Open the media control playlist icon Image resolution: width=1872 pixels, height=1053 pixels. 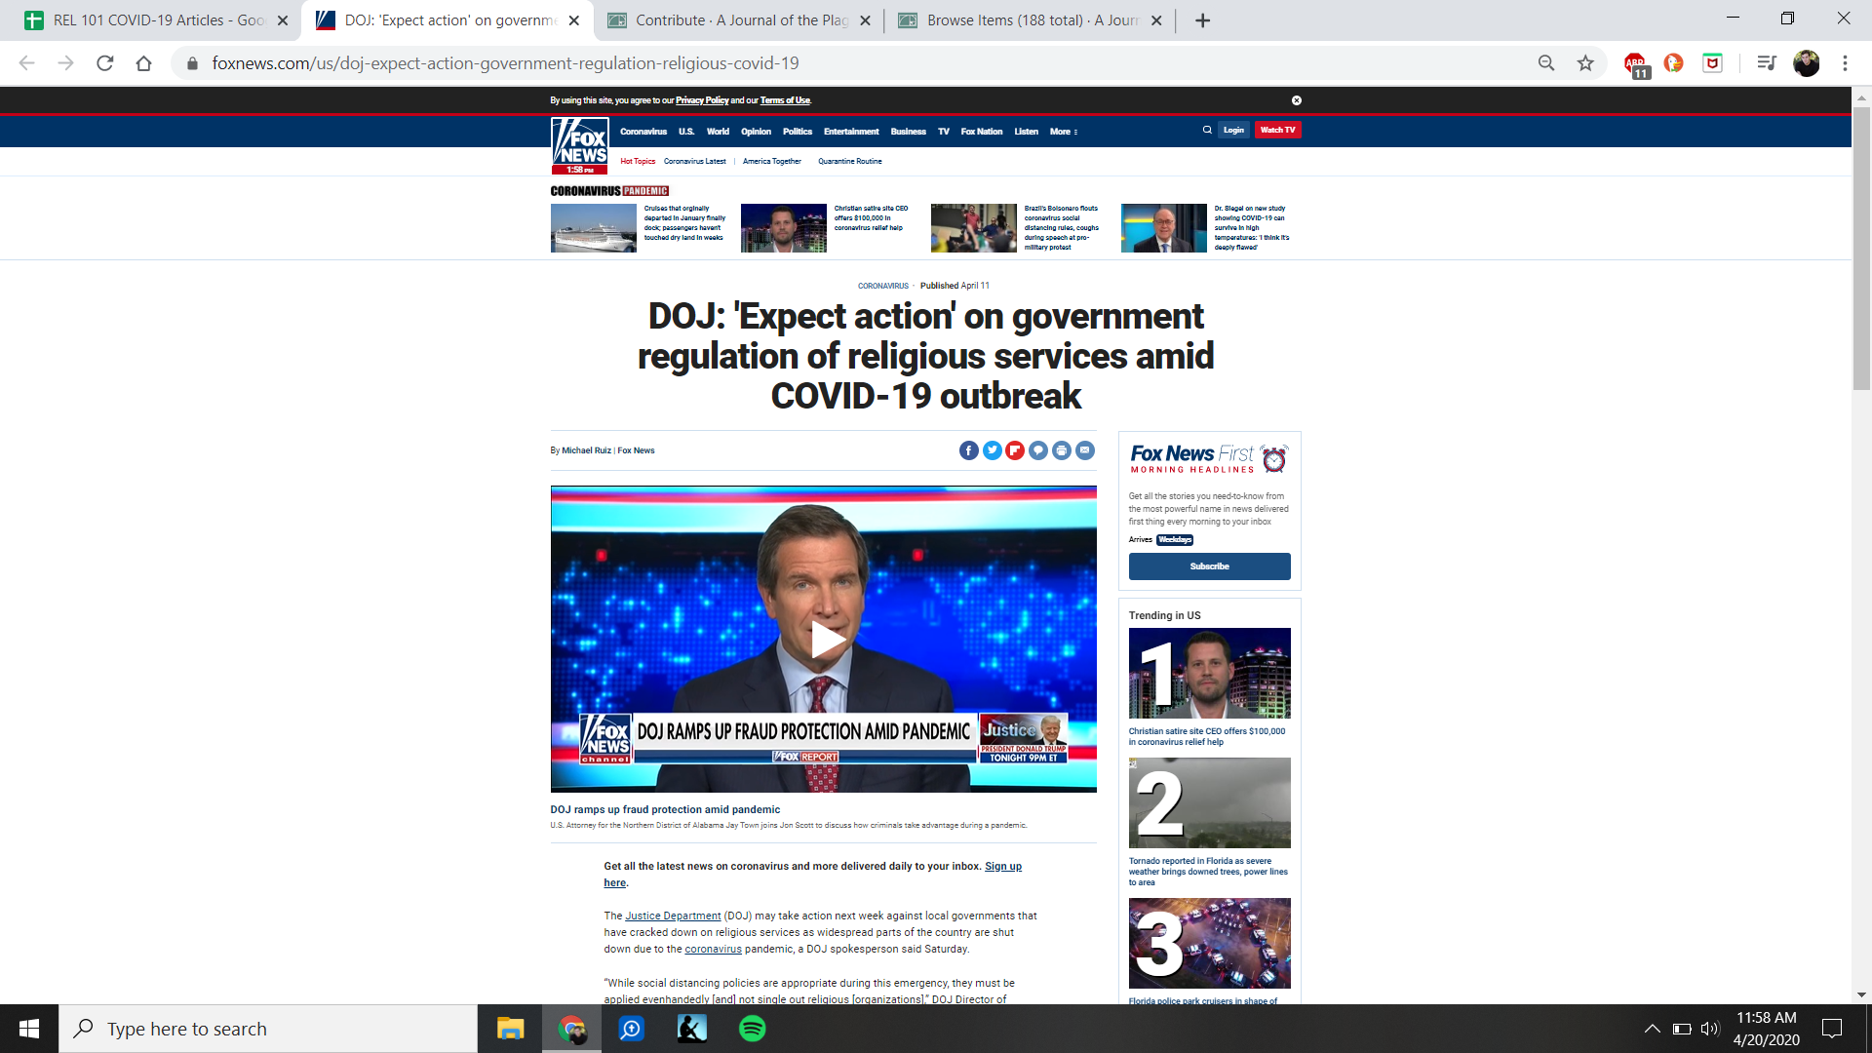(1766, 63)
